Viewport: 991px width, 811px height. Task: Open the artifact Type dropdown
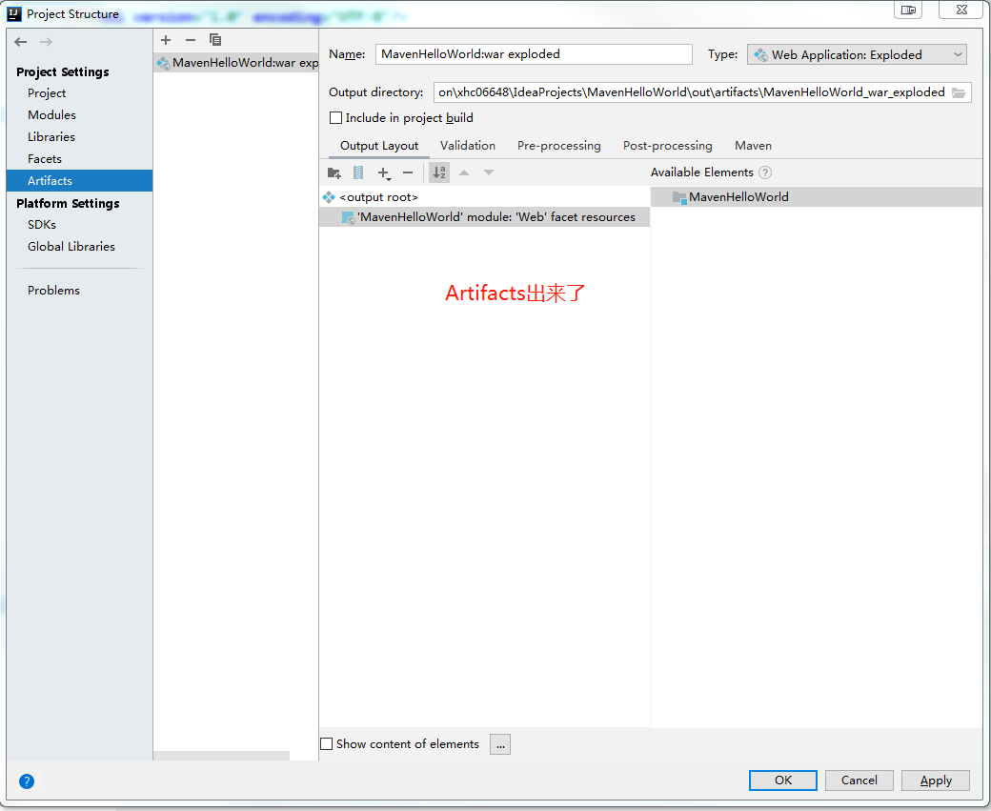click(x=857, y=54)
